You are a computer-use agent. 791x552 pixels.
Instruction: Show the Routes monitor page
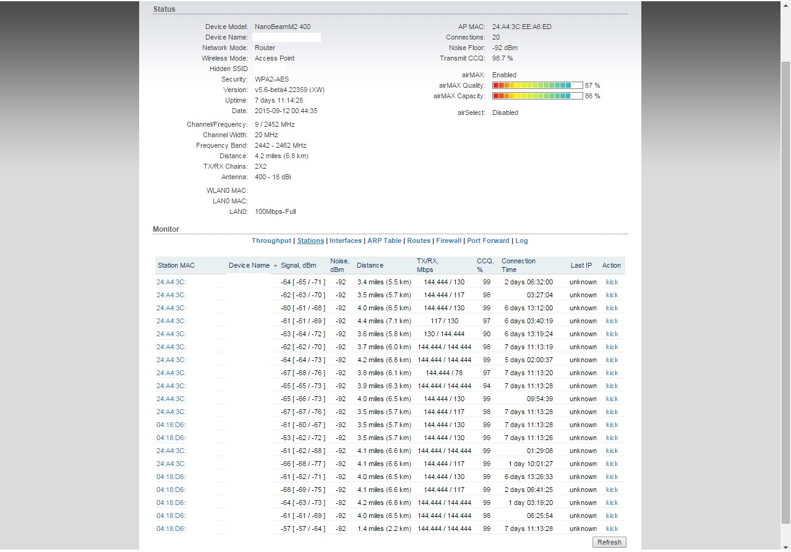coord(419,240)
